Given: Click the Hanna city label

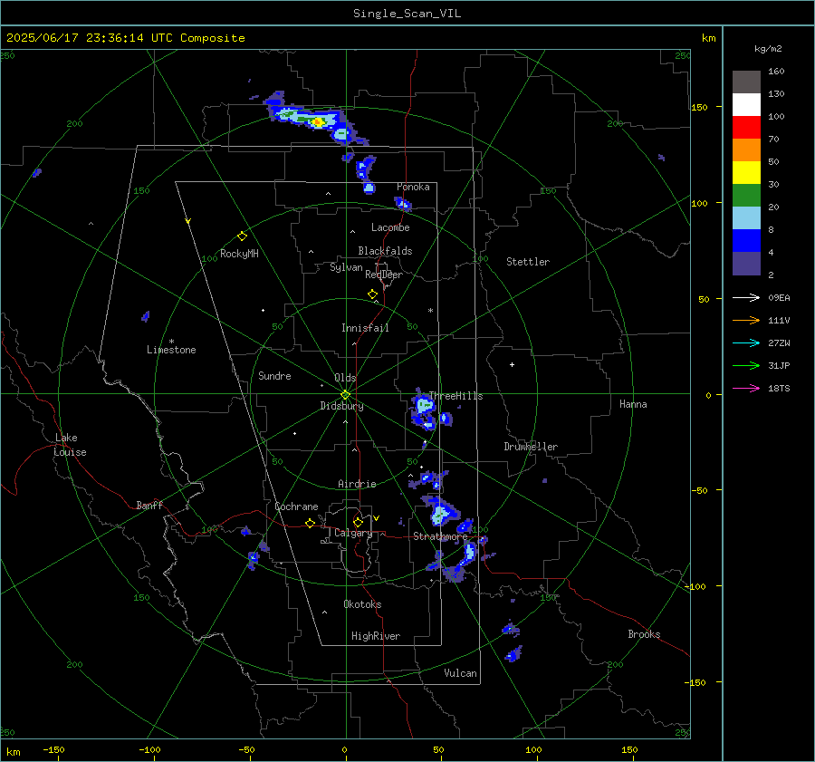Looking at the screenshot, I should point(633,404).
